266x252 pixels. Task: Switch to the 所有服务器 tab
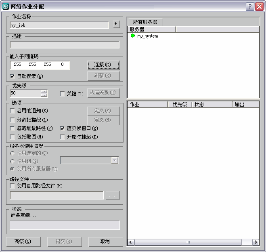(145, 22)
